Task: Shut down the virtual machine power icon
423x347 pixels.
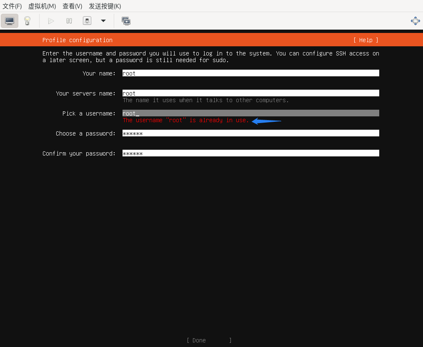Action: [87, 21]
